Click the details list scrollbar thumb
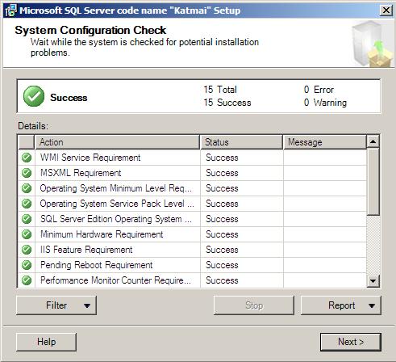The width and height of the screenshot is (396, 362). (373, 181)
